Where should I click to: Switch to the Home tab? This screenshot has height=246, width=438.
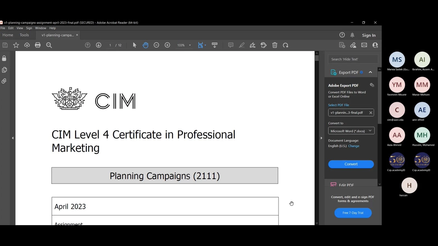pyautogui.click(x=8, y=35)
